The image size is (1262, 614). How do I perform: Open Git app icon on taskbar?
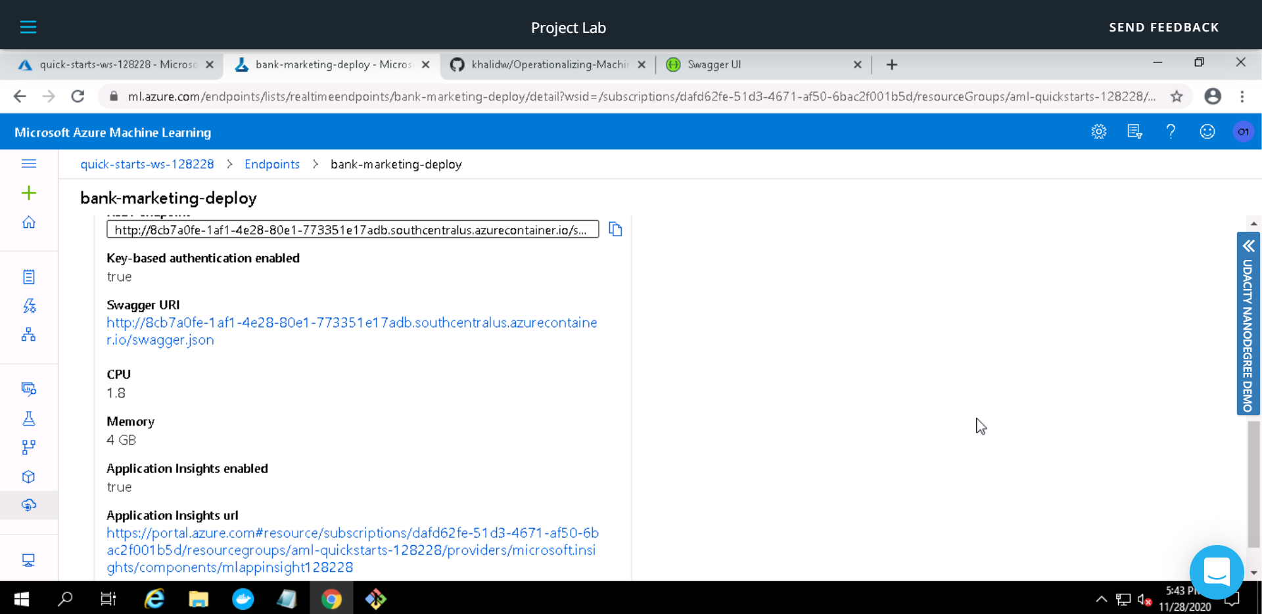point(376,599)
